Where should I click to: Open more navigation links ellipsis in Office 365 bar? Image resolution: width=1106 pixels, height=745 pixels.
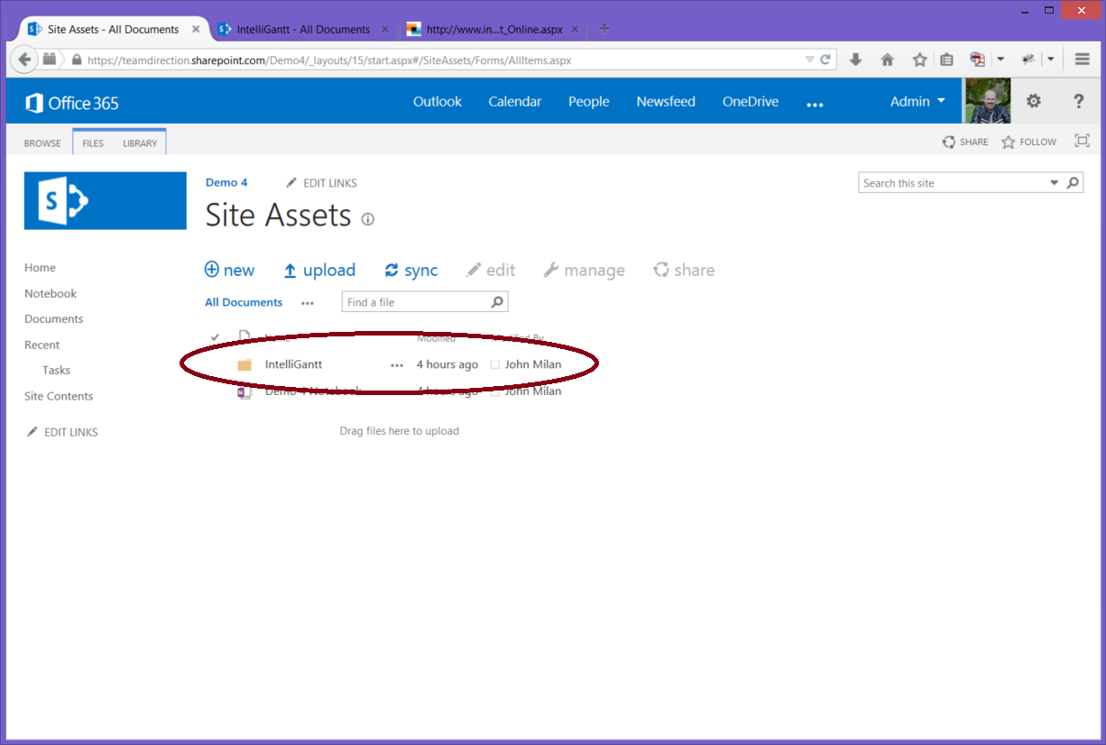816,105
